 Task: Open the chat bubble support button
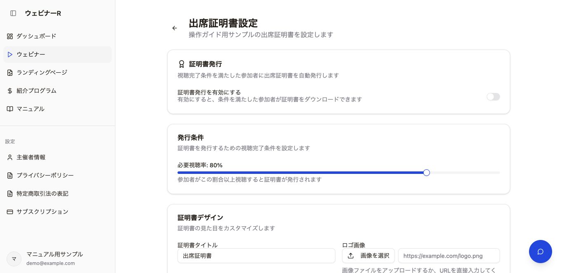pos(540,252)
